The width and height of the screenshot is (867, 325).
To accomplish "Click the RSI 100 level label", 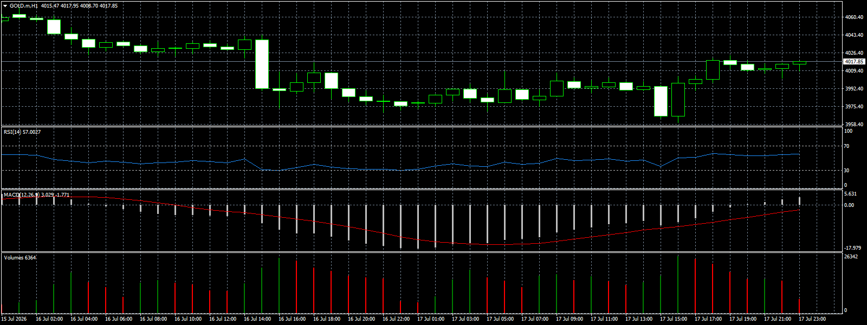I will click(849, 131).
